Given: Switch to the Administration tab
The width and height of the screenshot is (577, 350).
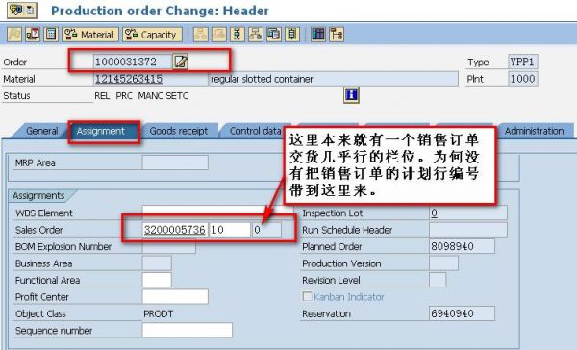Looking at the screenshot, I should pos(535,131).
